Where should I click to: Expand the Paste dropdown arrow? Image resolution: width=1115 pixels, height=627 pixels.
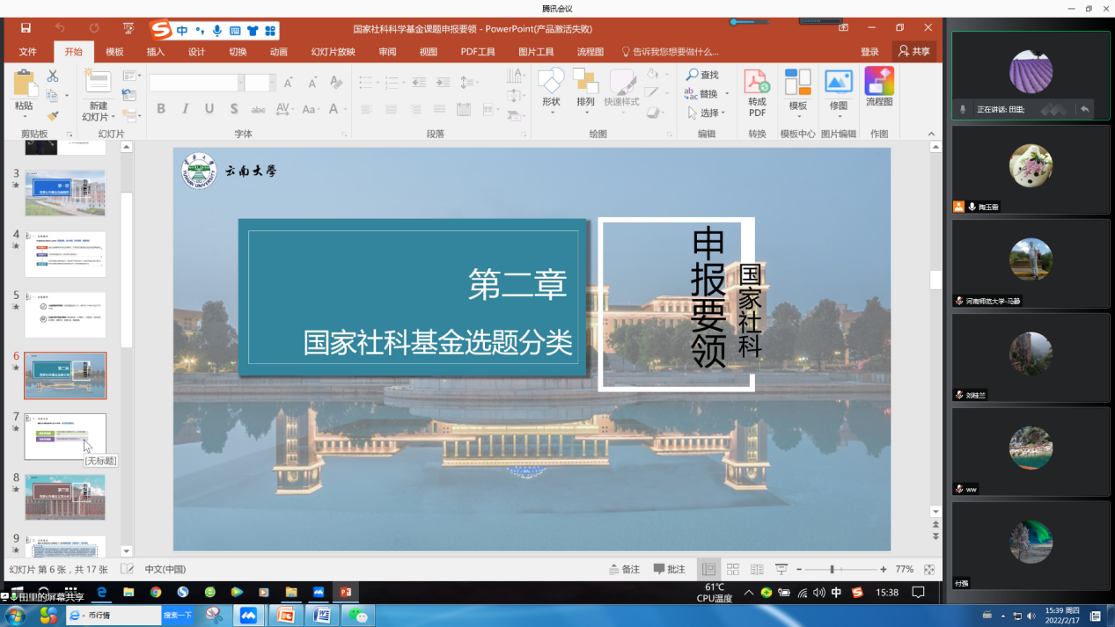point(24,115)
